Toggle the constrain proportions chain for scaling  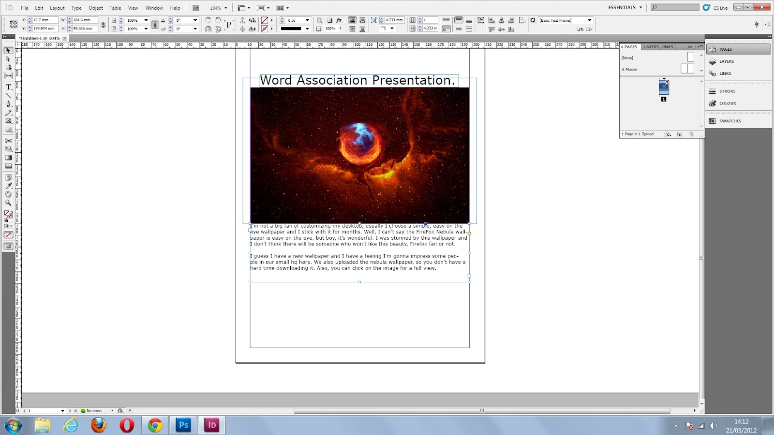155,24
